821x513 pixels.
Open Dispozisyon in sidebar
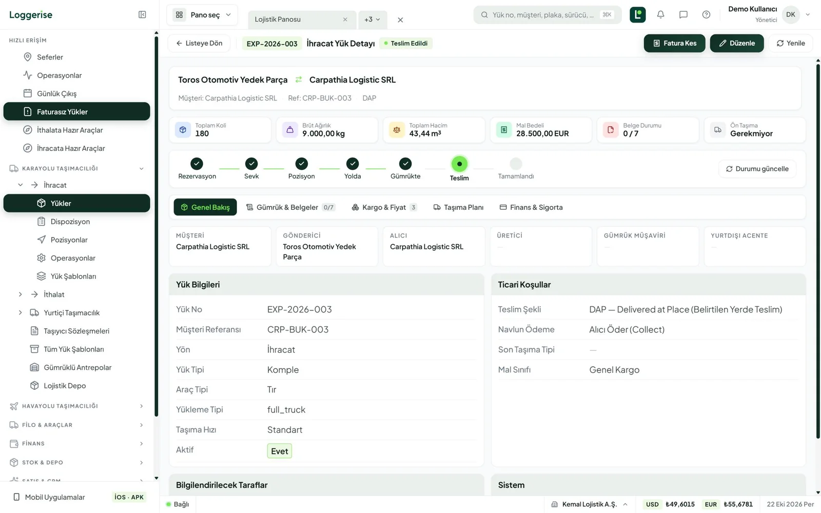(x=77, y=222)
